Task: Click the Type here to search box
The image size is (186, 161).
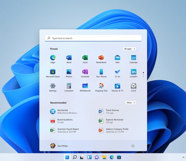Action: coord(93,38)
